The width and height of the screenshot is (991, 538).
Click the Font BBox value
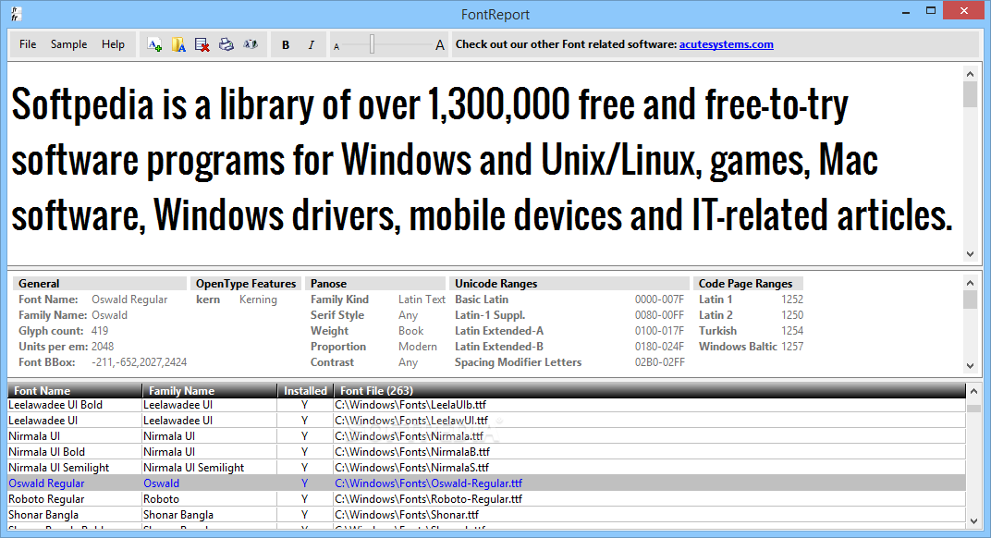tap(139, 363)
